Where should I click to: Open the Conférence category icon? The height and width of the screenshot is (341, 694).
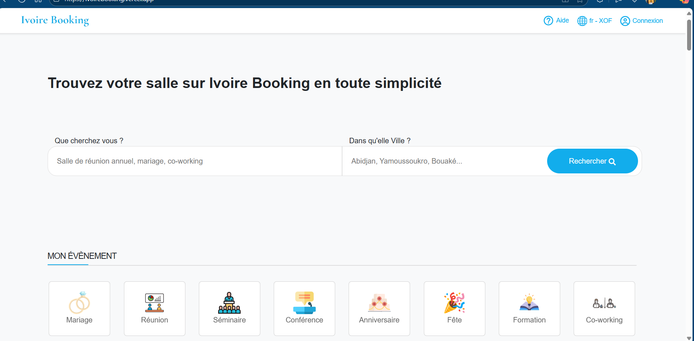click(304, 302)
